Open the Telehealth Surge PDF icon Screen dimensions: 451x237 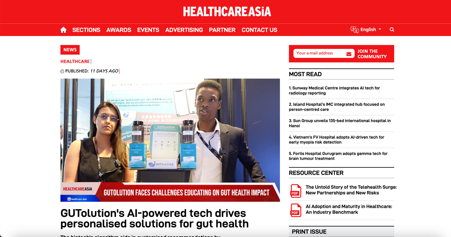[x=296, y=190]
